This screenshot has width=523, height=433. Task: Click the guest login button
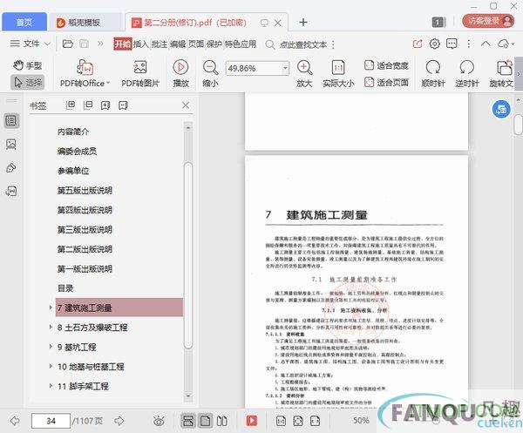488,21
